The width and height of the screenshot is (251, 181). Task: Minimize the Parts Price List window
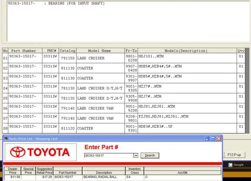[x=207, y=138]
